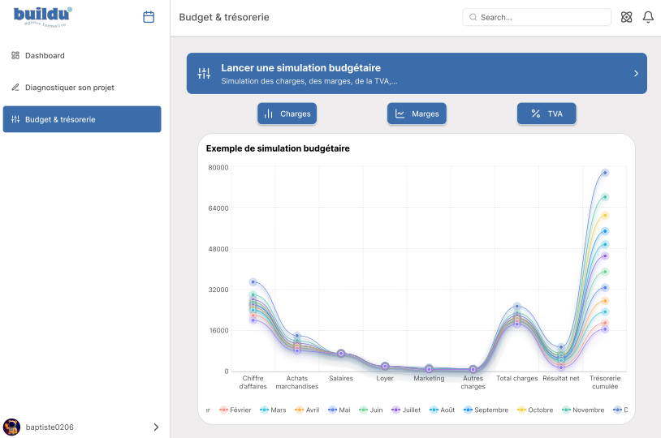Open the Marges button
Viewport: 661px width, 438px height.
coord(417,114)
